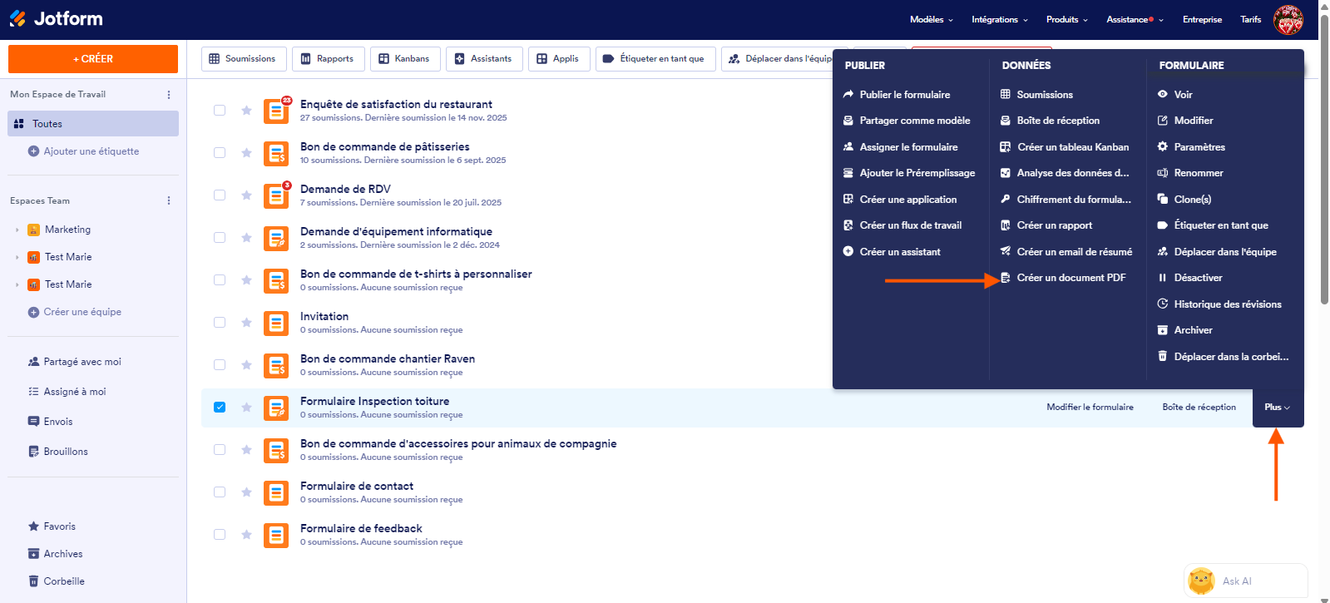
Task: Open Corbeille in sidebar
Action: 57,581
